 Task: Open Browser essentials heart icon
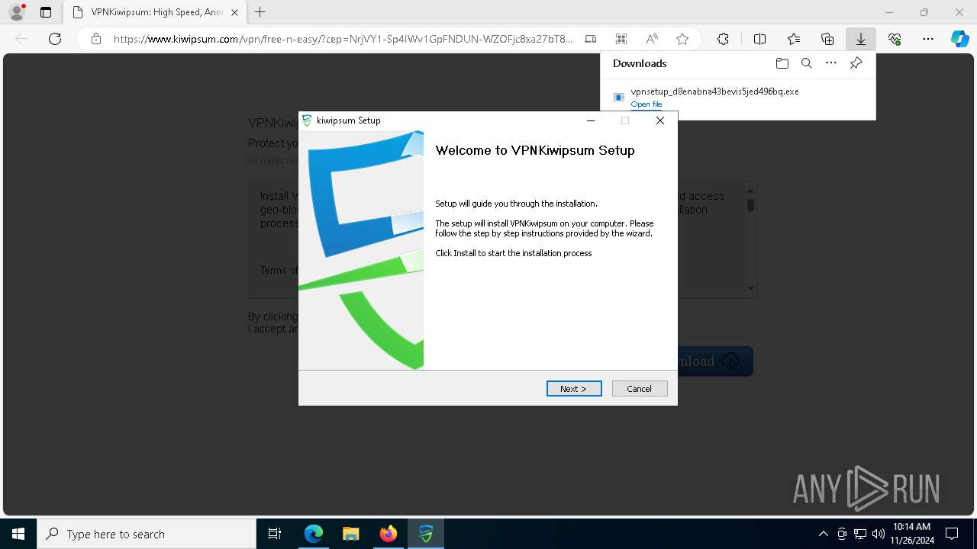[x=895, y=39]
